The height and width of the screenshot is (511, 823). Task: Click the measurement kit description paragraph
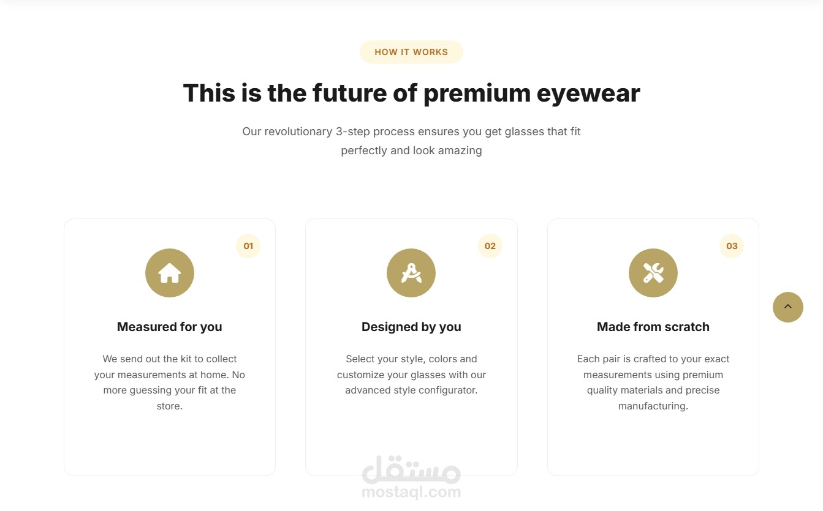click(170, 382)
